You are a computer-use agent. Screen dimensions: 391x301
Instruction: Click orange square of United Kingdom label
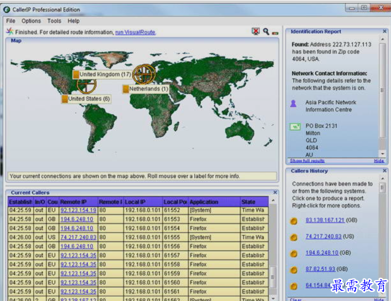(x=76, y=74)
